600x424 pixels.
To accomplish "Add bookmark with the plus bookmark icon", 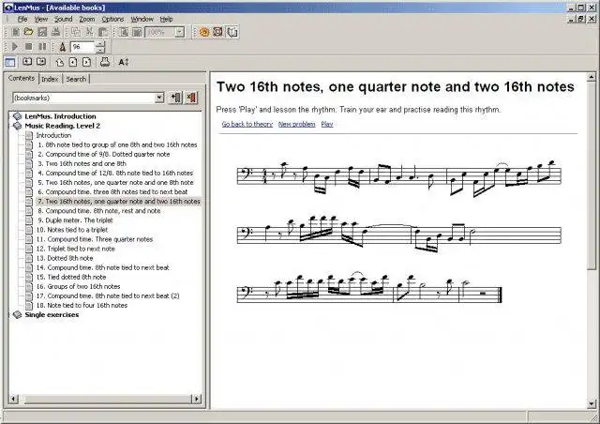I will tap(175, 98).
